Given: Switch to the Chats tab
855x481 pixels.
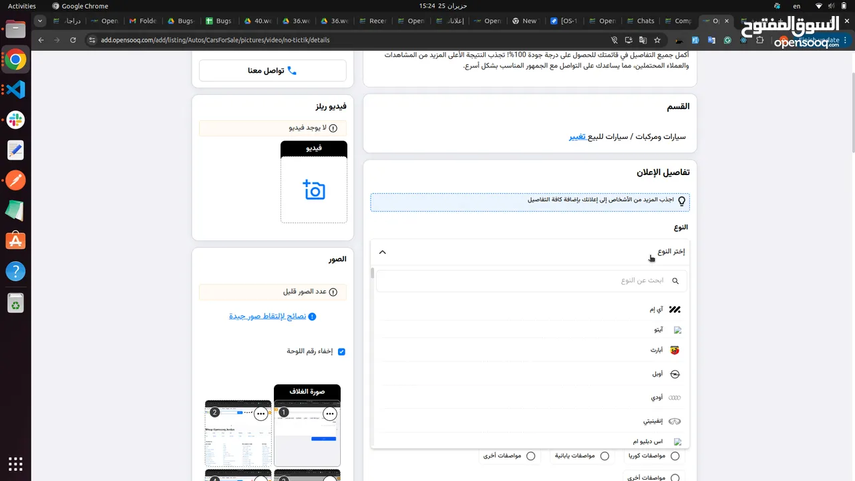Looking at the screenshot, I should coord(640,21).
